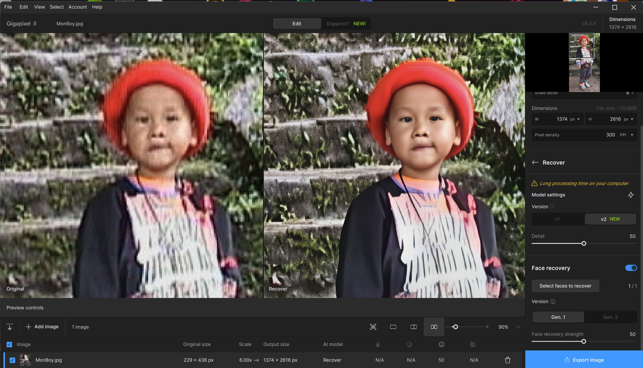Screen dimensions: 643x368
Task: Collapse the image list panel icon
Action: pyautogui.click(x=10, y=327)
